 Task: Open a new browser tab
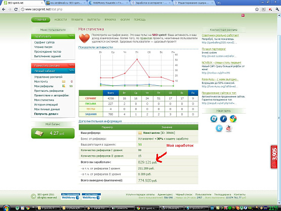218,3
